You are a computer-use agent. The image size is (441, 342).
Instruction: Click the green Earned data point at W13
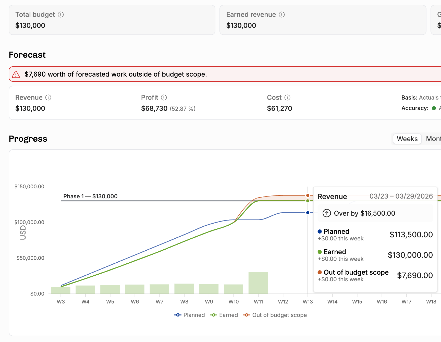pyautogui.click(x=308, y=201)
